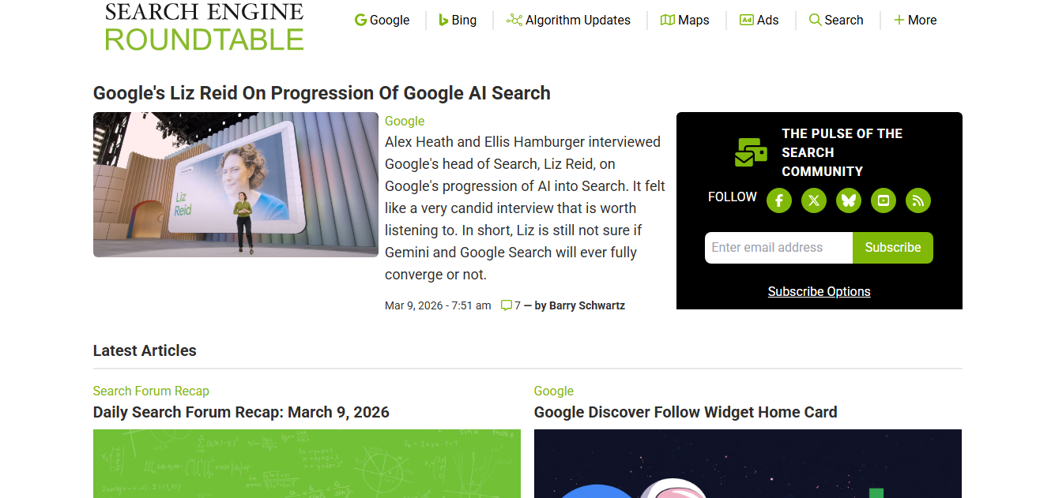Open the YouTube follow icon
The image size is (1055, 498).
(x=883, y=200)
